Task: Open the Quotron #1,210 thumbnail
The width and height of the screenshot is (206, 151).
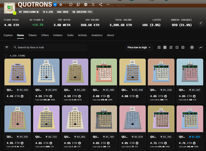Action: (x=161, y=72)
